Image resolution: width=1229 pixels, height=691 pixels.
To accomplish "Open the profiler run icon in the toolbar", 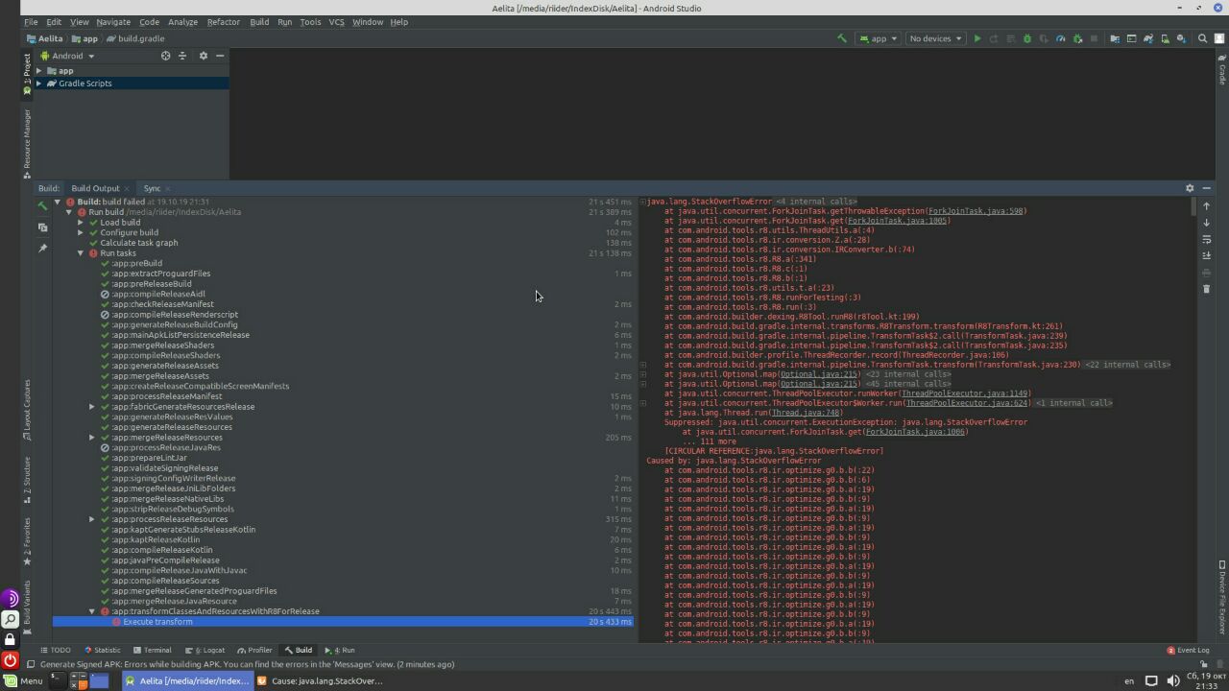I will click(1060, 38).
